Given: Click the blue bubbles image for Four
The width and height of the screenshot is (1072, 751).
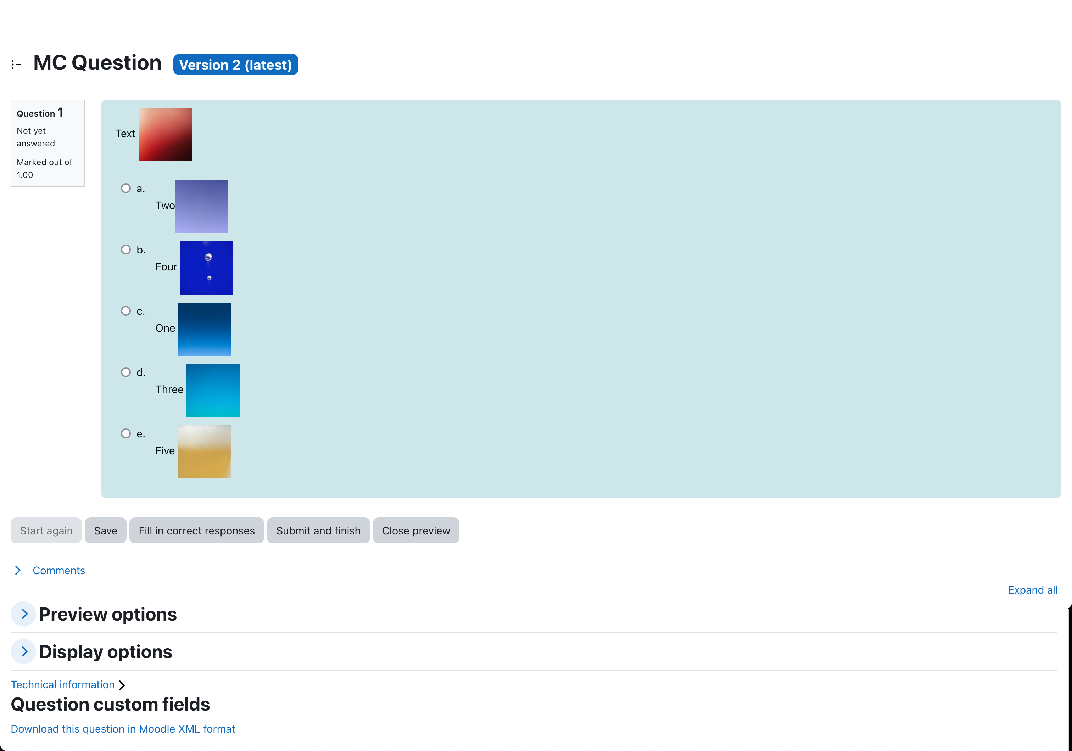Looking at the screenshot, I should (206, 268).
